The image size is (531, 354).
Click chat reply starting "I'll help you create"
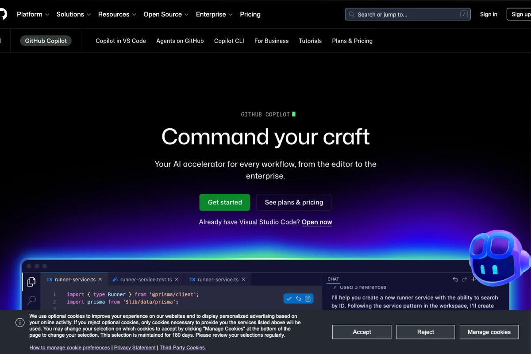pos(415,302)
